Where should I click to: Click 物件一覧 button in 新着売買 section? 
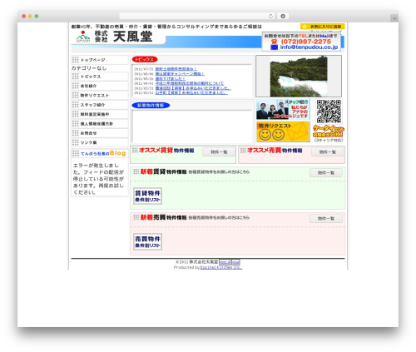coord(326,219)
